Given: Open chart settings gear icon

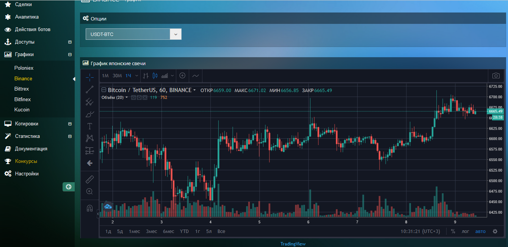Looking at the screenshot, I should (x=495, y=231).
